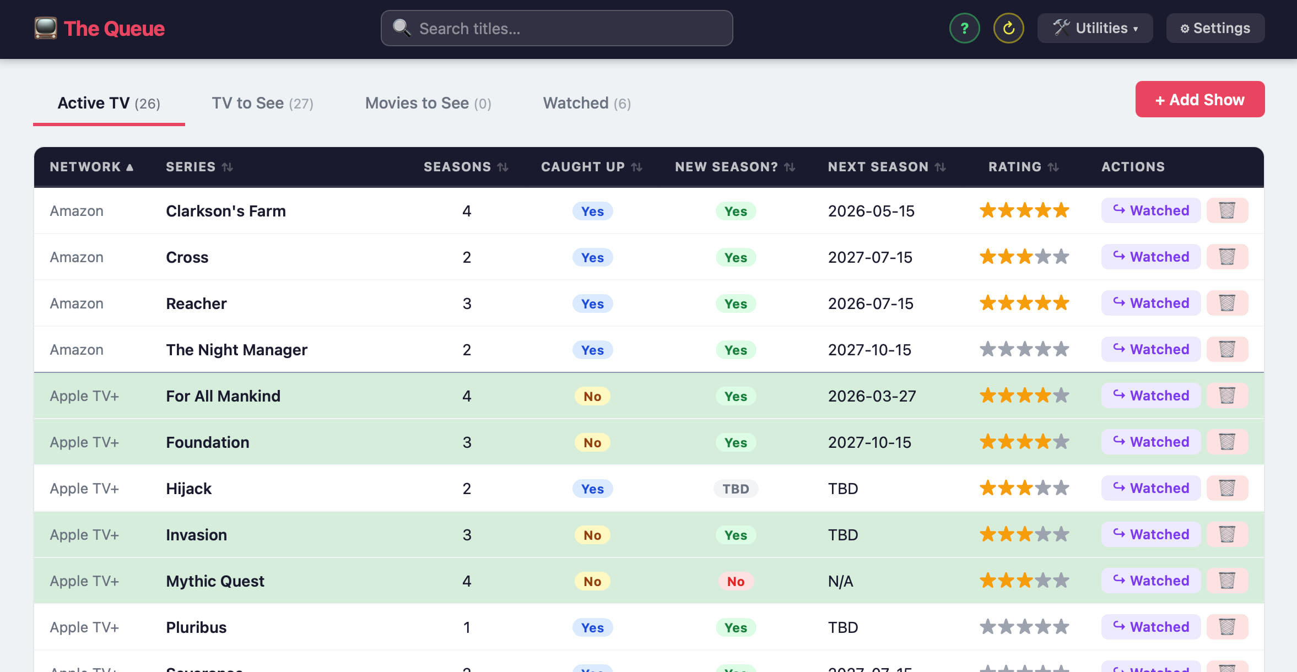Click the Search titles input field
This screenshot has width=1297, height=672.
[556, 28]
